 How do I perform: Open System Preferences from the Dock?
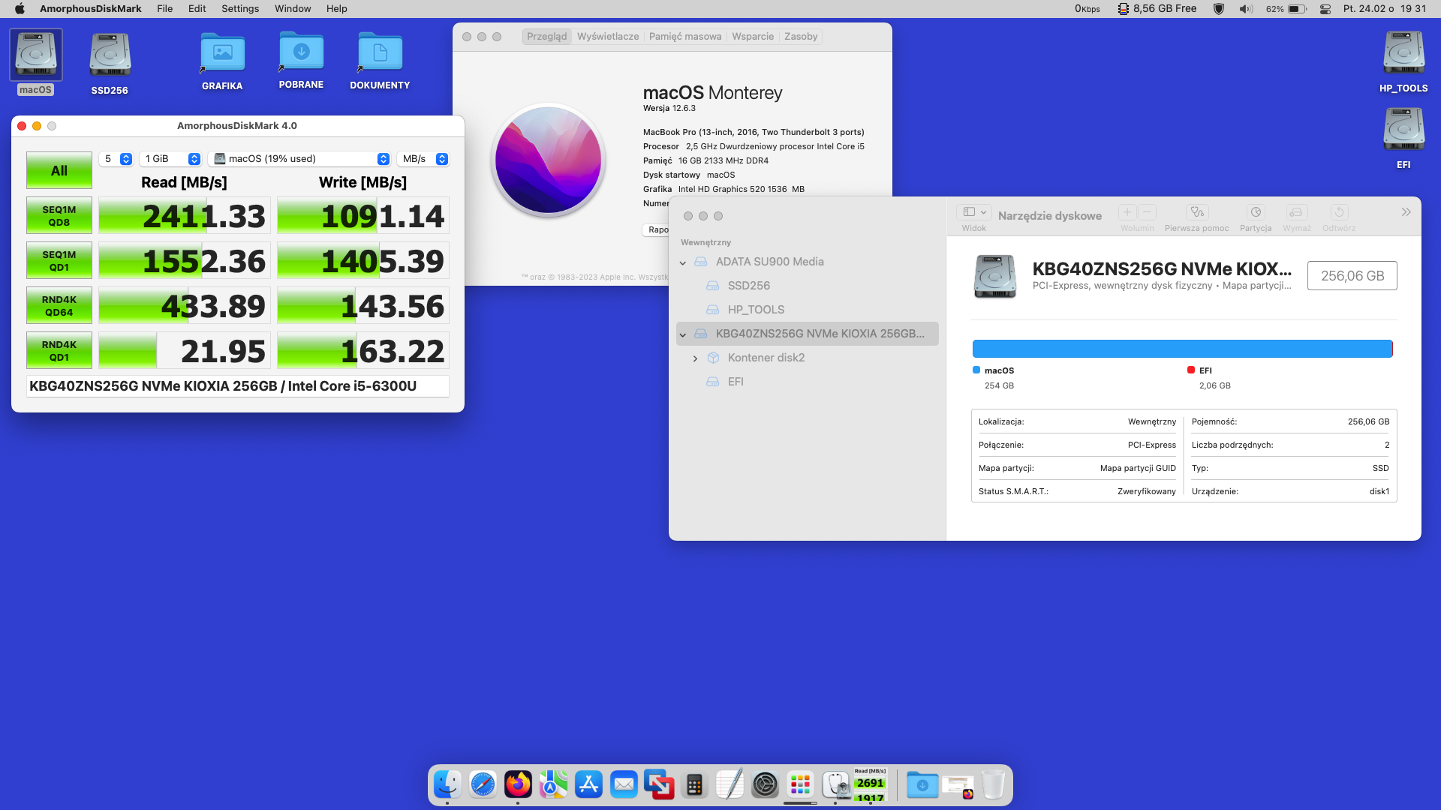coord(765,784)
